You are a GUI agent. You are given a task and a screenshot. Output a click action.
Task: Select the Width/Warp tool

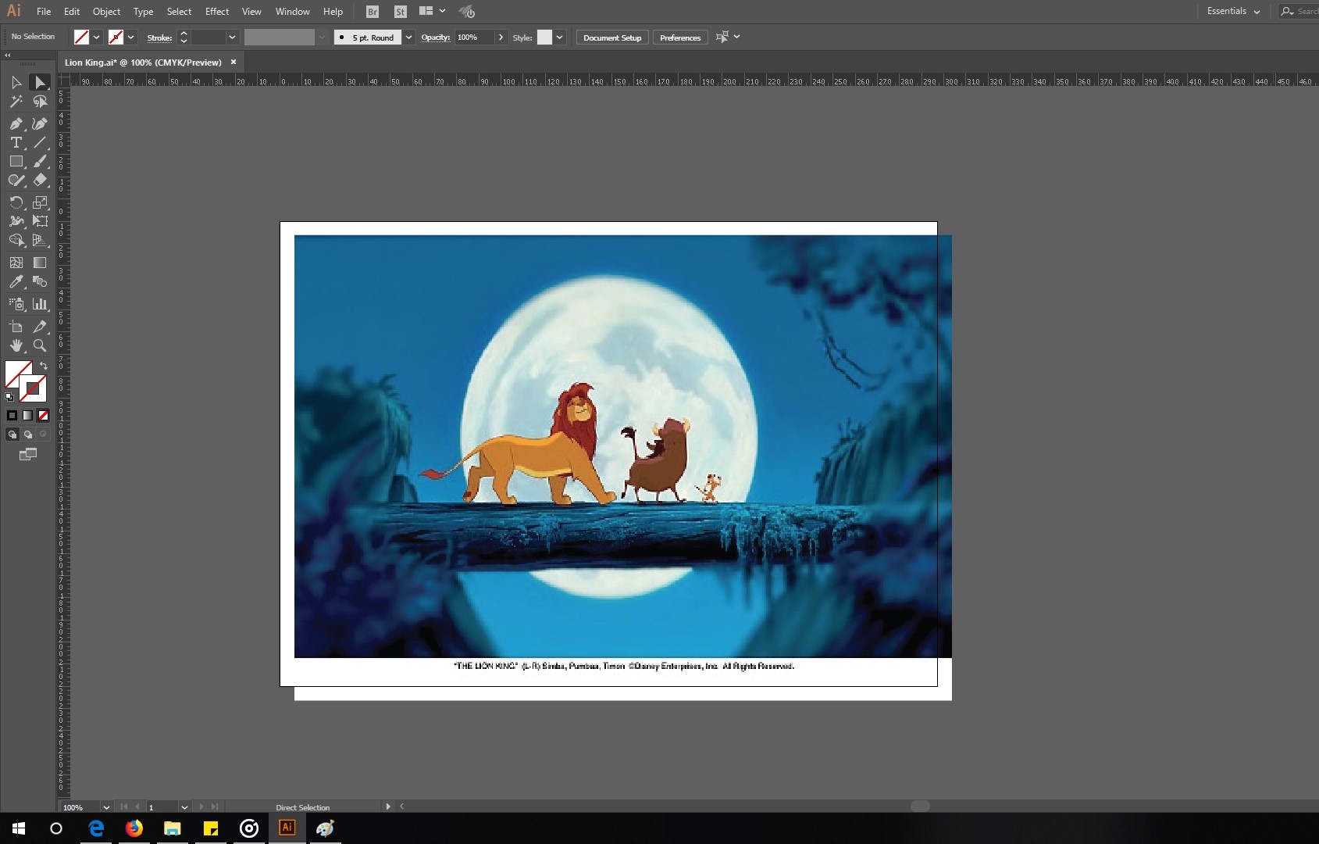(16, 221)
